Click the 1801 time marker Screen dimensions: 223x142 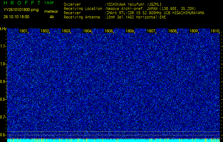23,31
